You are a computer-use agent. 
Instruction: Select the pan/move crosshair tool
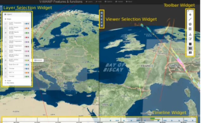click(x=190, y=15)
